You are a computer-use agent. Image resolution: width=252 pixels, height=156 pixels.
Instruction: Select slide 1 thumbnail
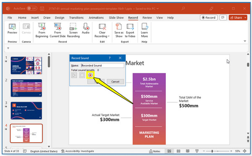[26, 65]
